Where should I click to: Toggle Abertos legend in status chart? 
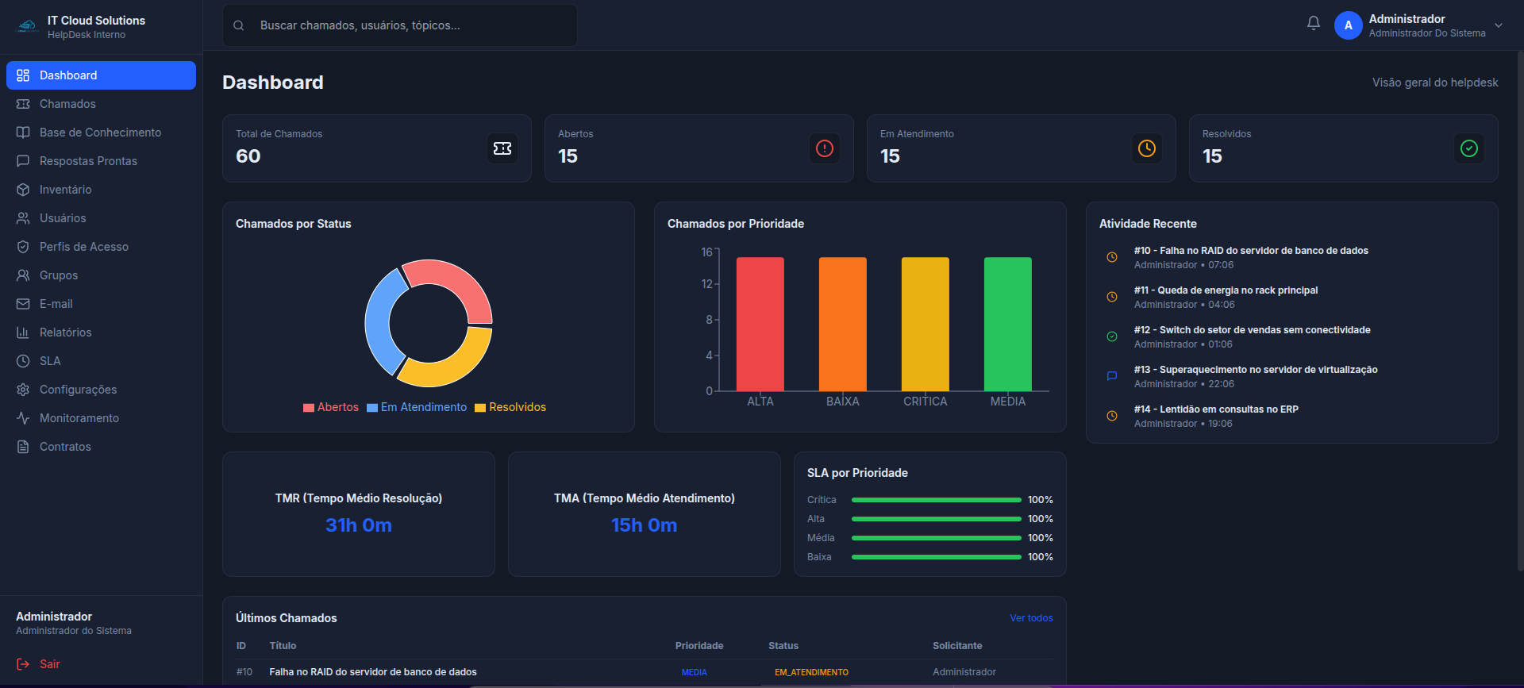(x=331, y=407)
